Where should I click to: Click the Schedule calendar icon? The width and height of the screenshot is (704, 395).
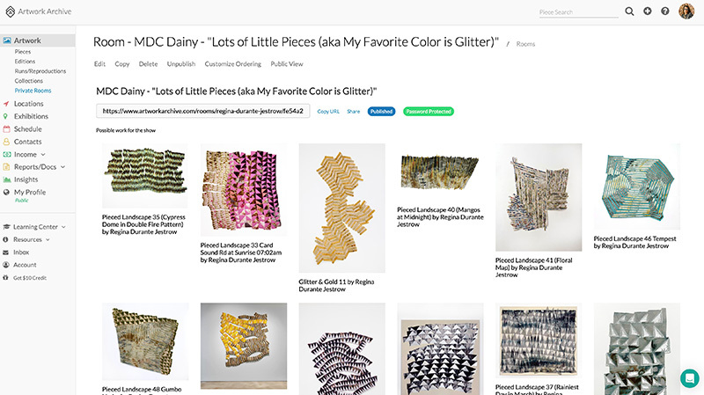[x=7, y=129]
